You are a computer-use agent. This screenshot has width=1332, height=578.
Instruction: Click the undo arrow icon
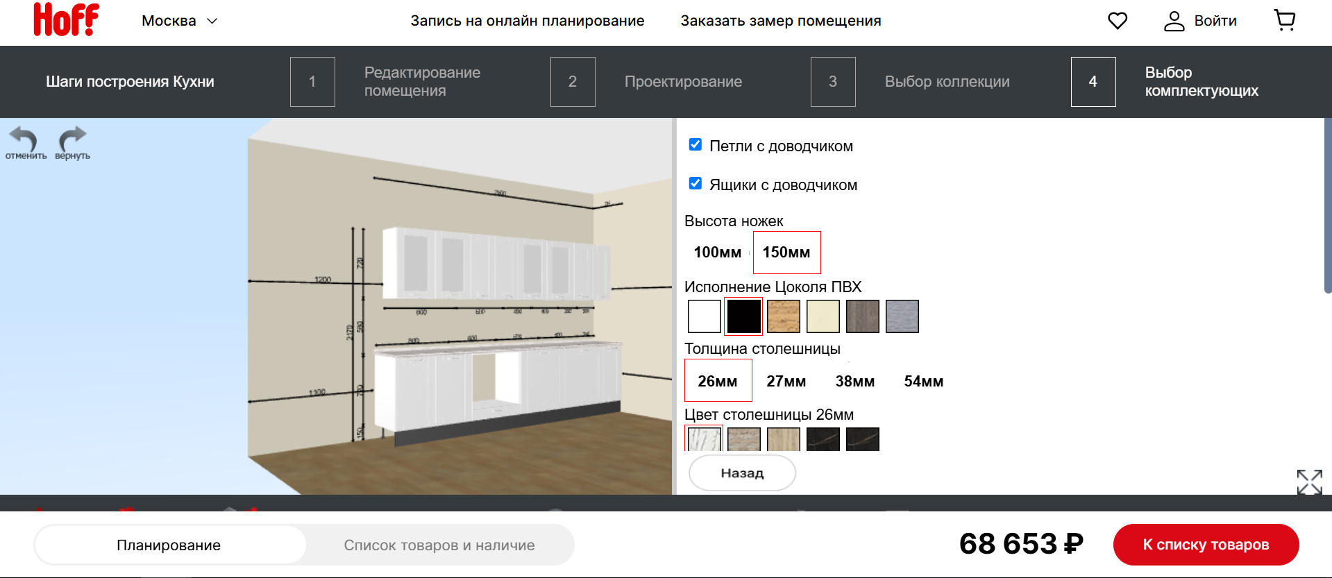[x=24, y=139]
